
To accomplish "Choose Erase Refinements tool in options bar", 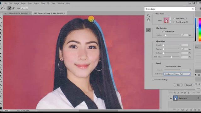I will [14, 8].
